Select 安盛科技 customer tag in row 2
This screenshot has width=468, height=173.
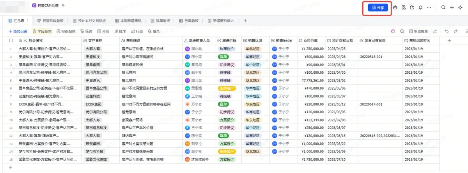coord(92,57)
